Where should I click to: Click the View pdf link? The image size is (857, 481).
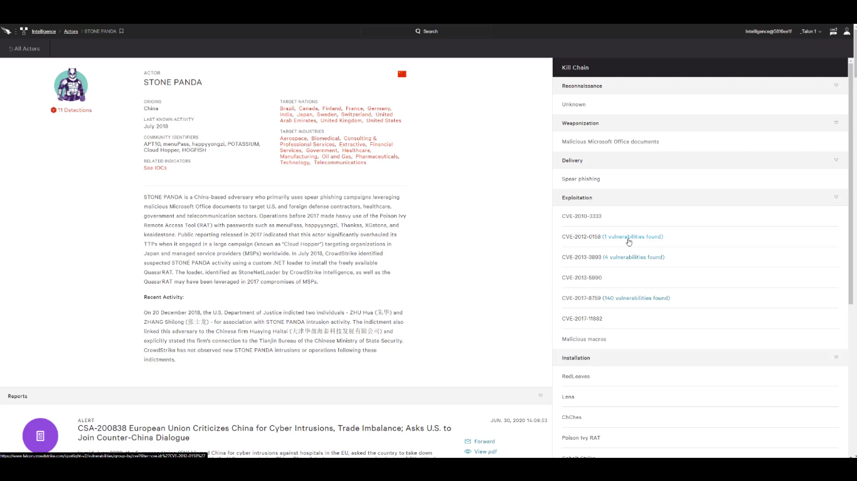486,452
